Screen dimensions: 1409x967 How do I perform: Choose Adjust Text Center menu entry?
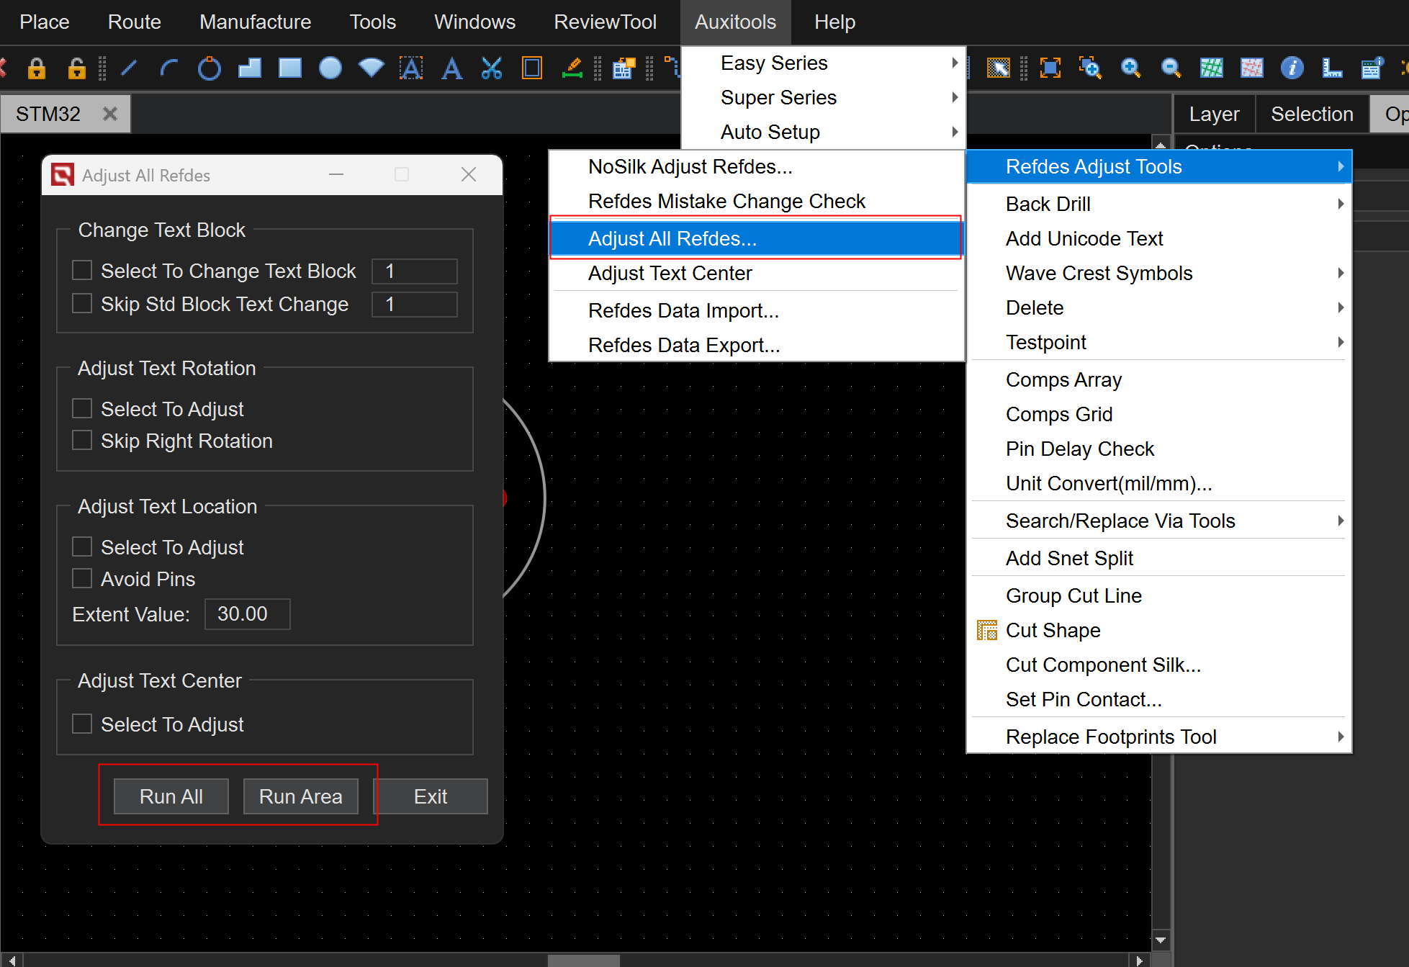coord(670,274)
